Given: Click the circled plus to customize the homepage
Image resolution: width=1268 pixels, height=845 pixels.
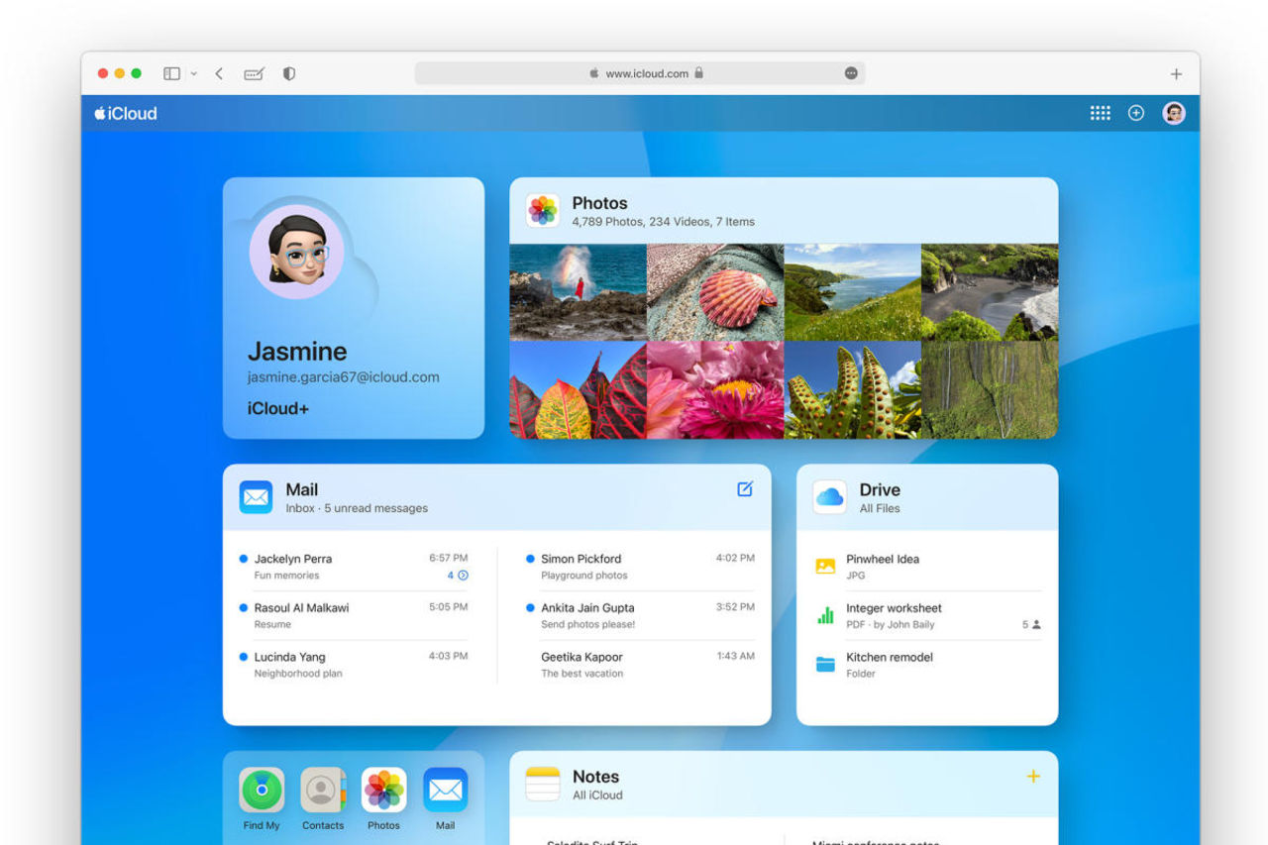Looking at the screenshot, I should point(1136,113).
